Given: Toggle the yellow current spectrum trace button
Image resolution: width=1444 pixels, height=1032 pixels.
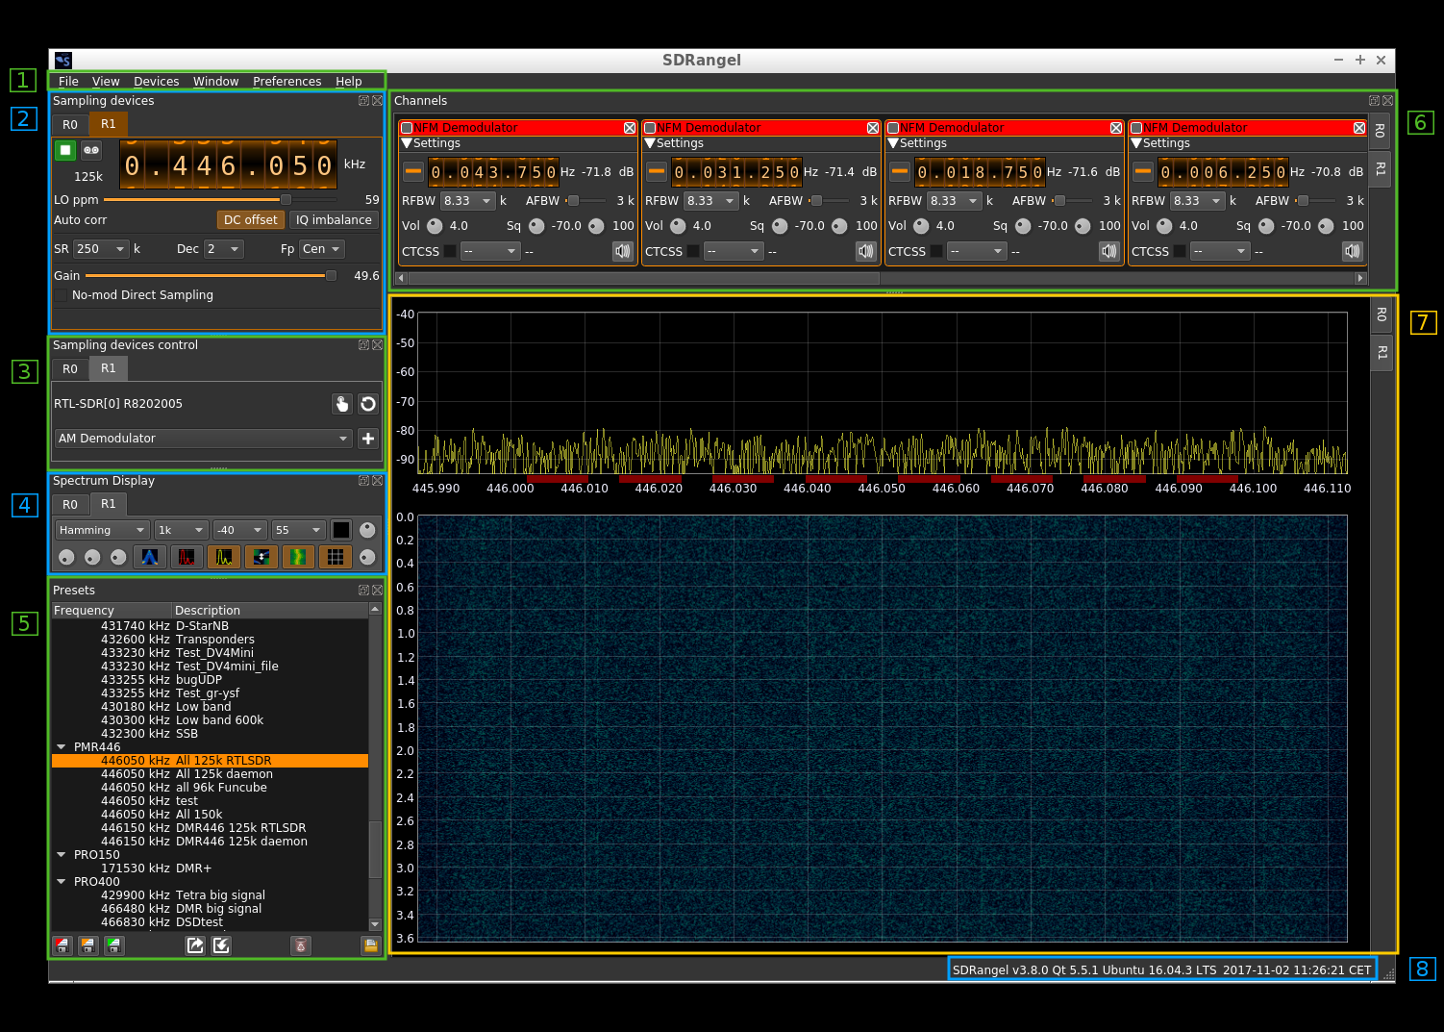Looking at the screenshot, I should click(x=224, y=557).
